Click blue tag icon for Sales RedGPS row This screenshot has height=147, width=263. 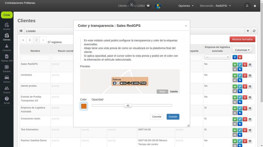click(x=240, y=69)
